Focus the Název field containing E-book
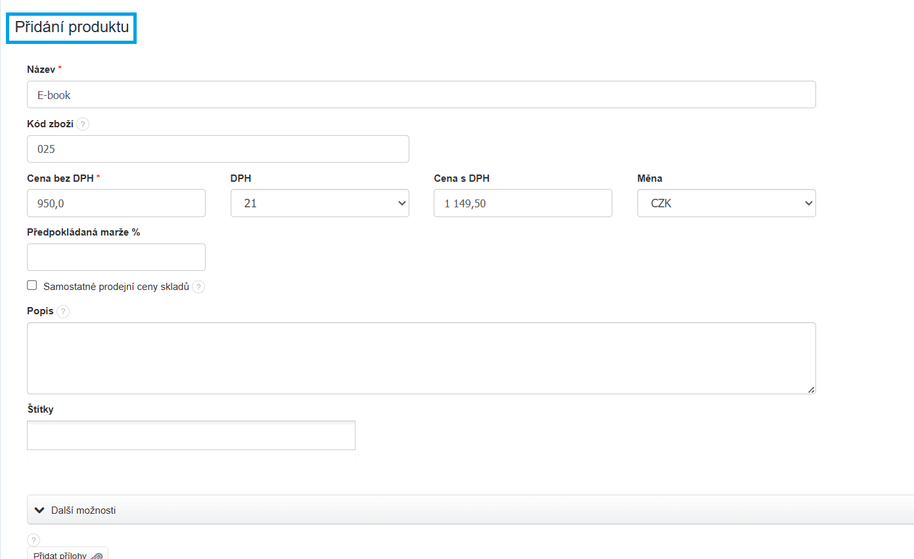 (x=421, y=94)
